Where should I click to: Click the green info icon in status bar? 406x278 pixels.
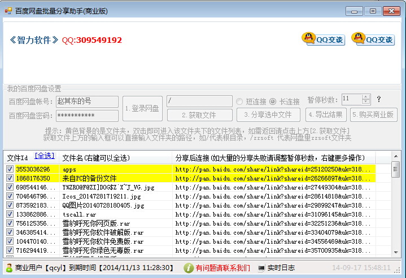point(189,268)
